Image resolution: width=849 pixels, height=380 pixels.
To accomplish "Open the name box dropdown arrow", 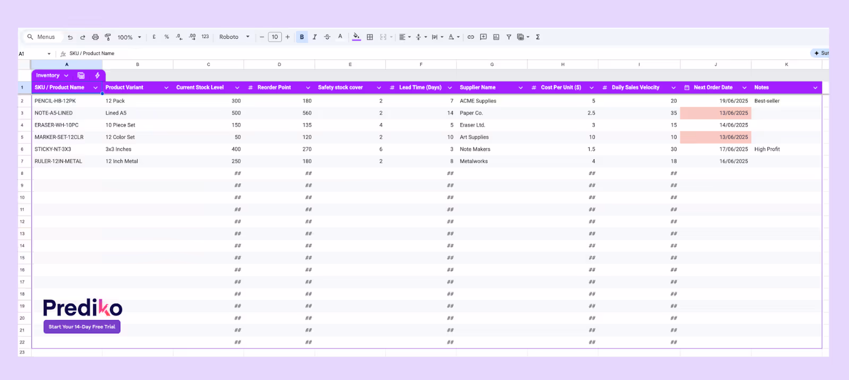I will (49, 54).
